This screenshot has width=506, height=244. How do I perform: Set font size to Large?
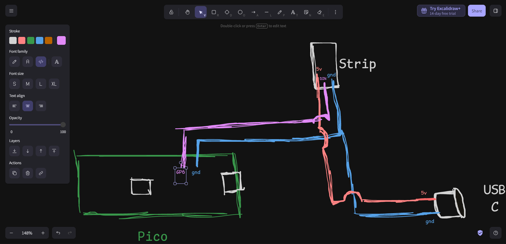(41, 84)
